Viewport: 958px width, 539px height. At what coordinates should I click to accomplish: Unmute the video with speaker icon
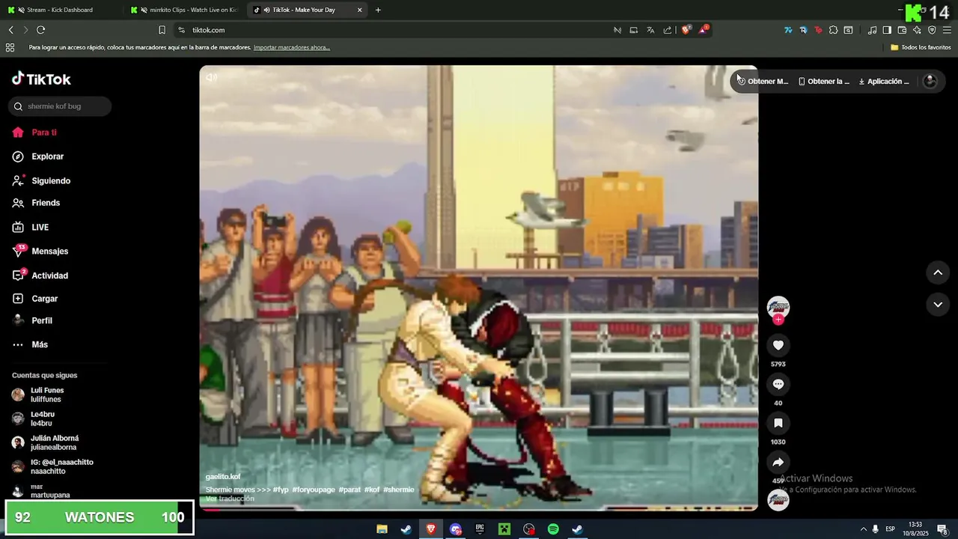click(x=212, y=77)
